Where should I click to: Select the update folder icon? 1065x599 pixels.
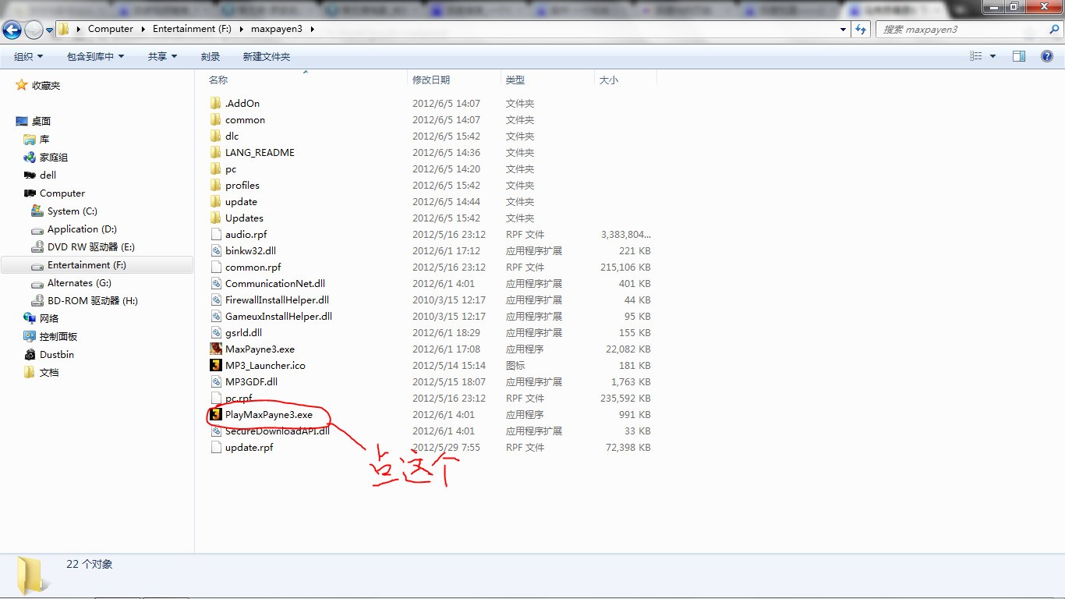click(216, 201)
